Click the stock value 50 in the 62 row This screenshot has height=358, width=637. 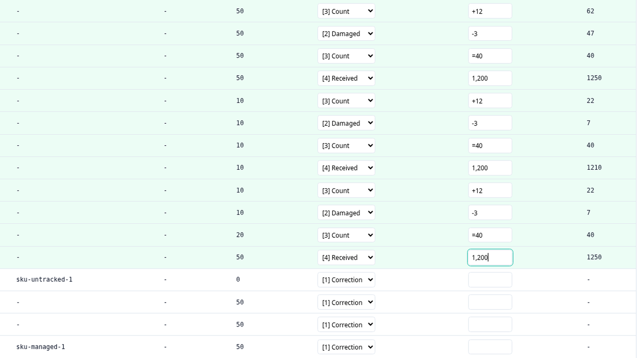pyautogui.click(x=240, y=11)
